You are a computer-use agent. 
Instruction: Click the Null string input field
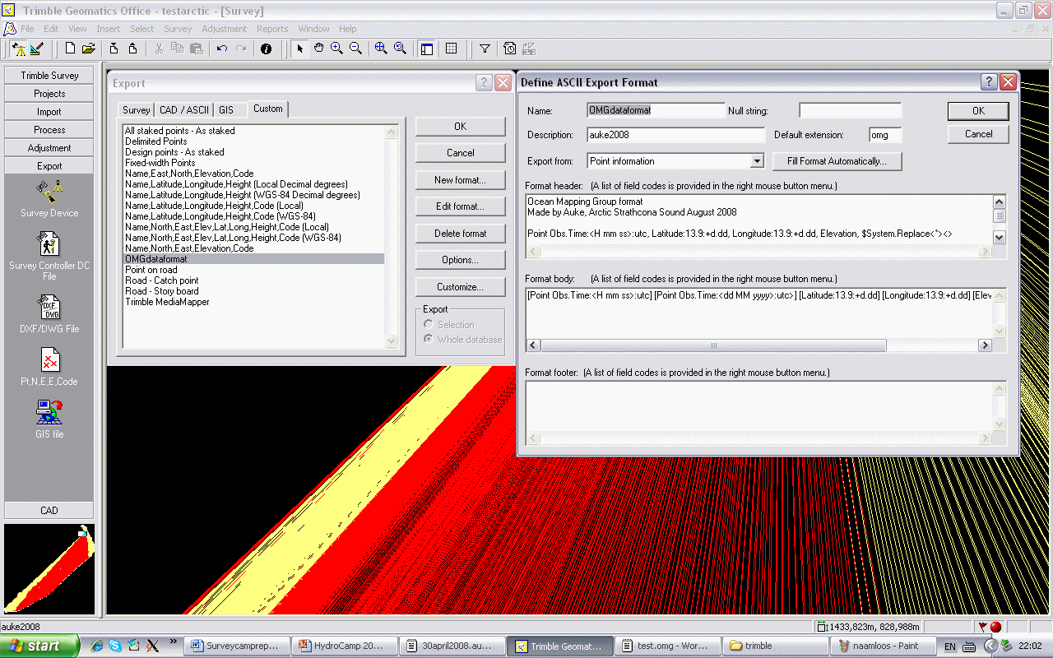click(x=850, y=110)
